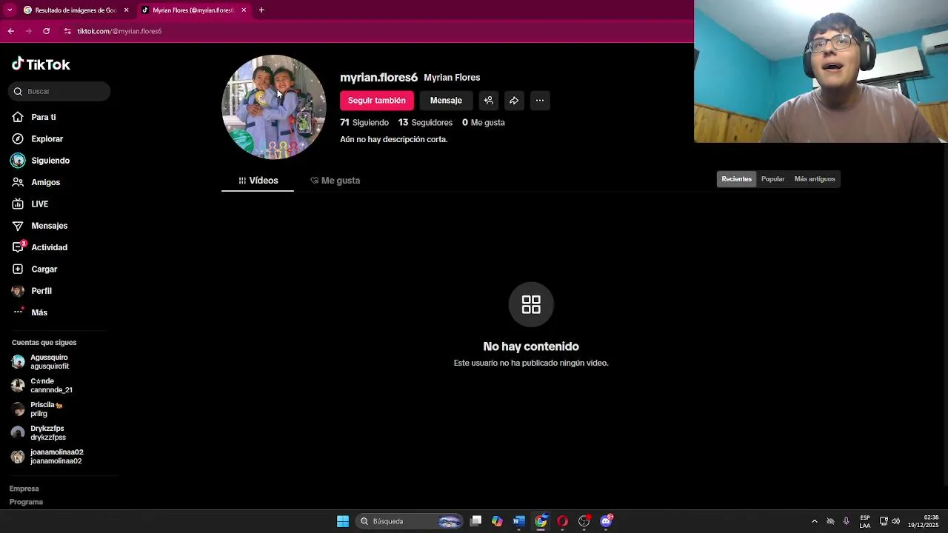The image size is (948, 533).
Task: Click Myrian Flores profile picture
Action: (273, 107)
